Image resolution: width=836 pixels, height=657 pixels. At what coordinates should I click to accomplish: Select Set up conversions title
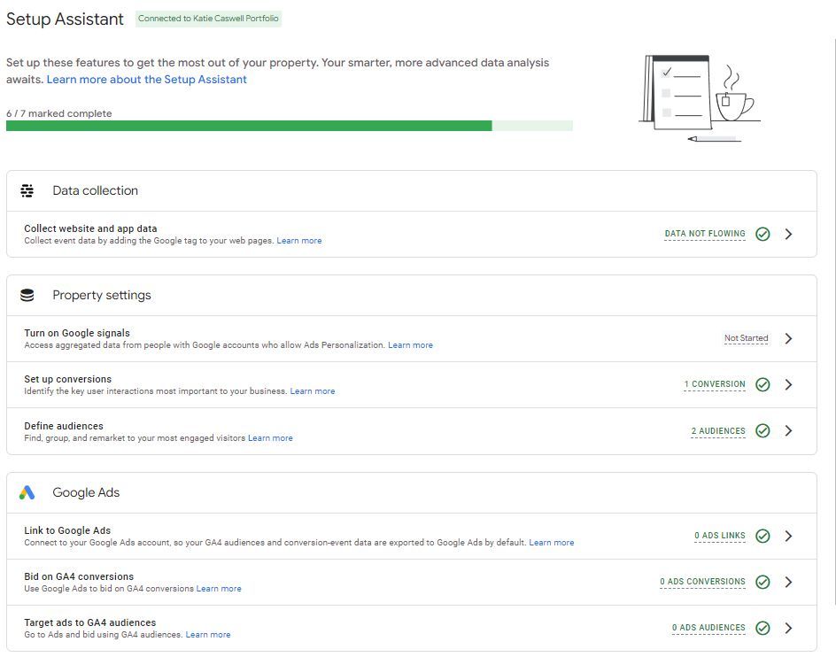pos(67,379)
